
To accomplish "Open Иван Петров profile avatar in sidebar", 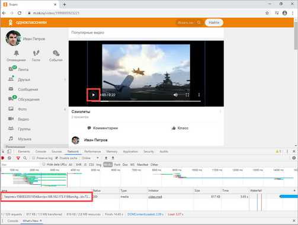I will click(13, 38).
